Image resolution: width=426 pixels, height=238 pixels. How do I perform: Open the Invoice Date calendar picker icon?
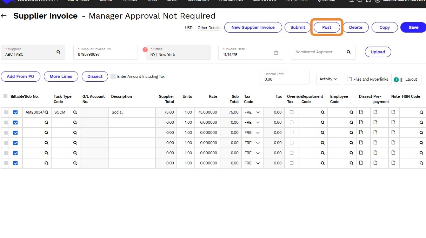(276, 53)
